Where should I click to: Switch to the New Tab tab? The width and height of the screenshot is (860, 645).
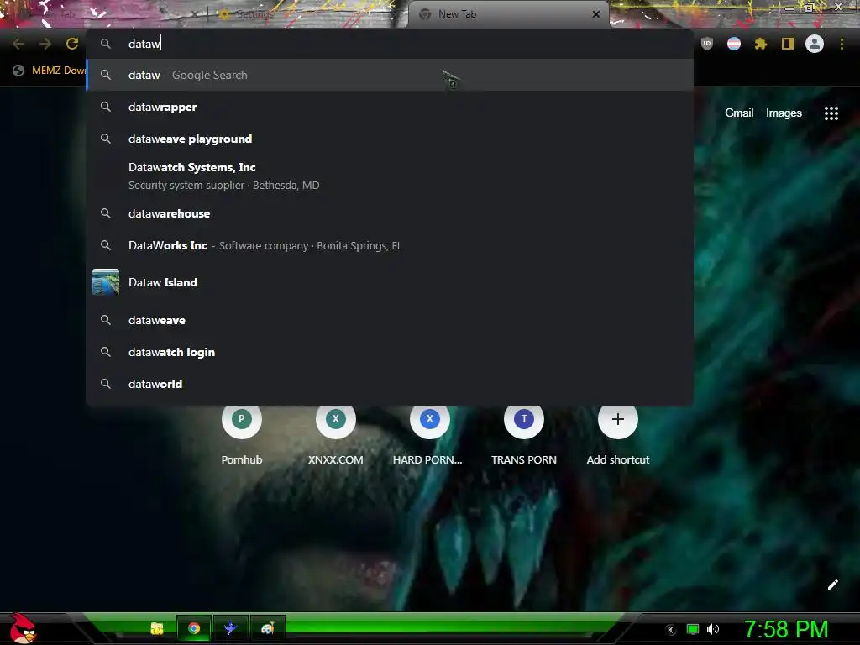pos(508,14)
